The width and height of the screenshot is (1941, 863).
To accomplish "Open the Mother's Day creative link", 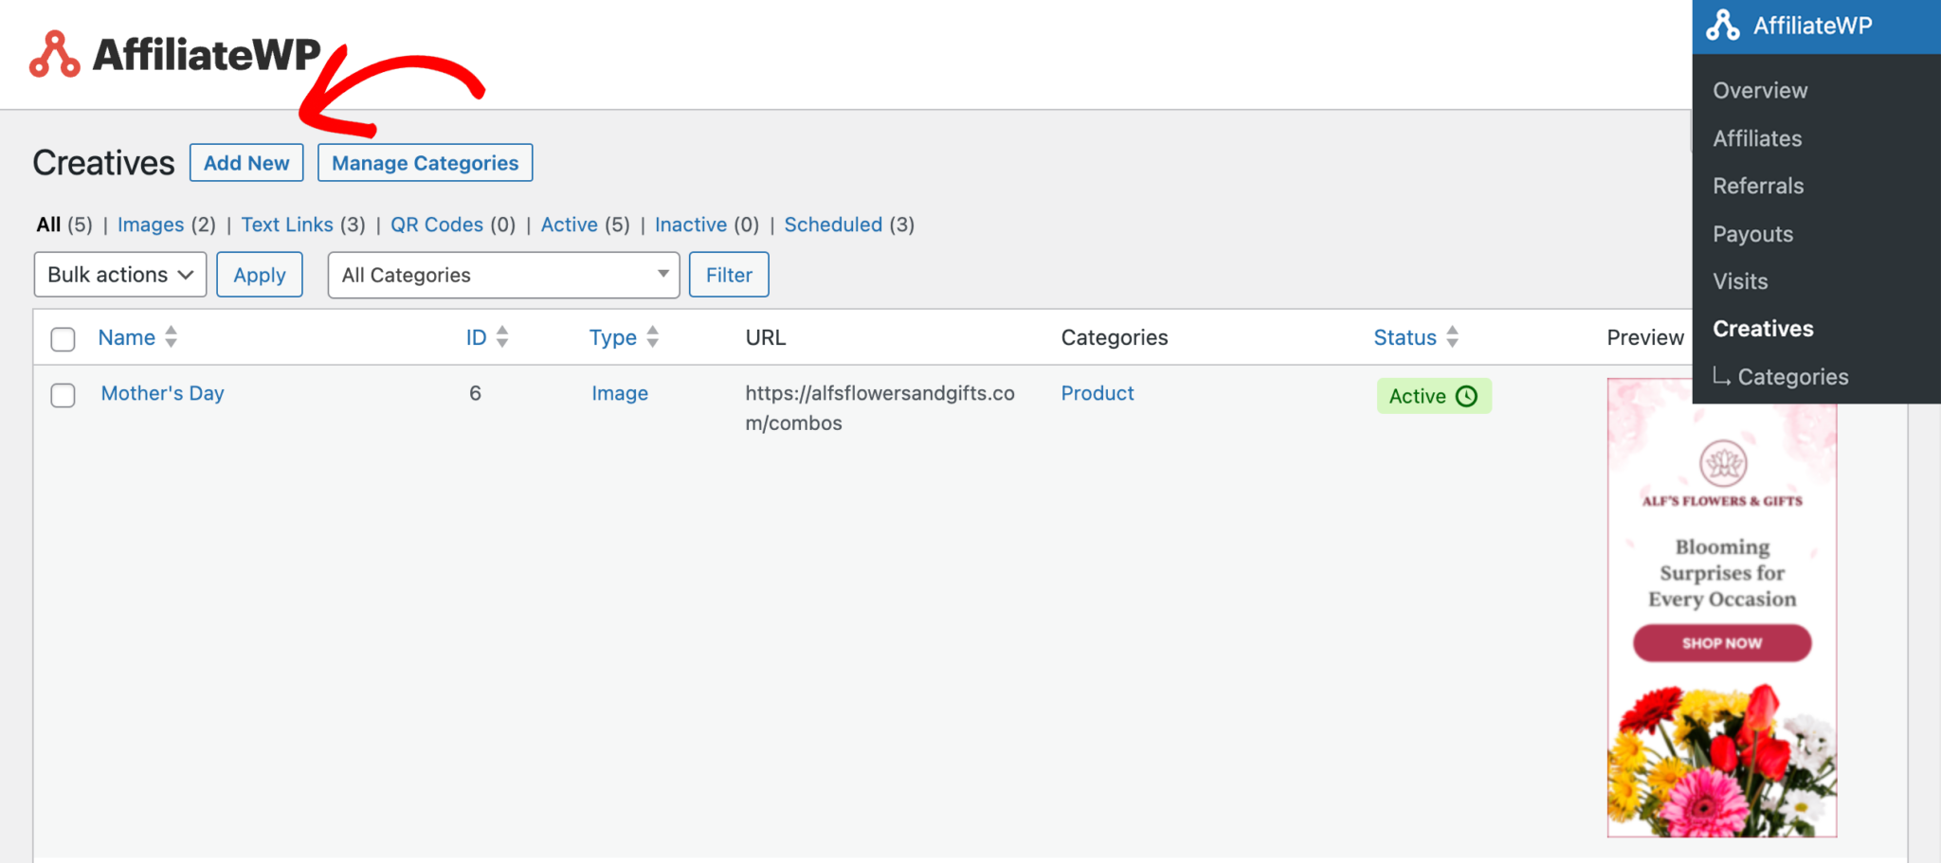I will click(x=163, y=393).
